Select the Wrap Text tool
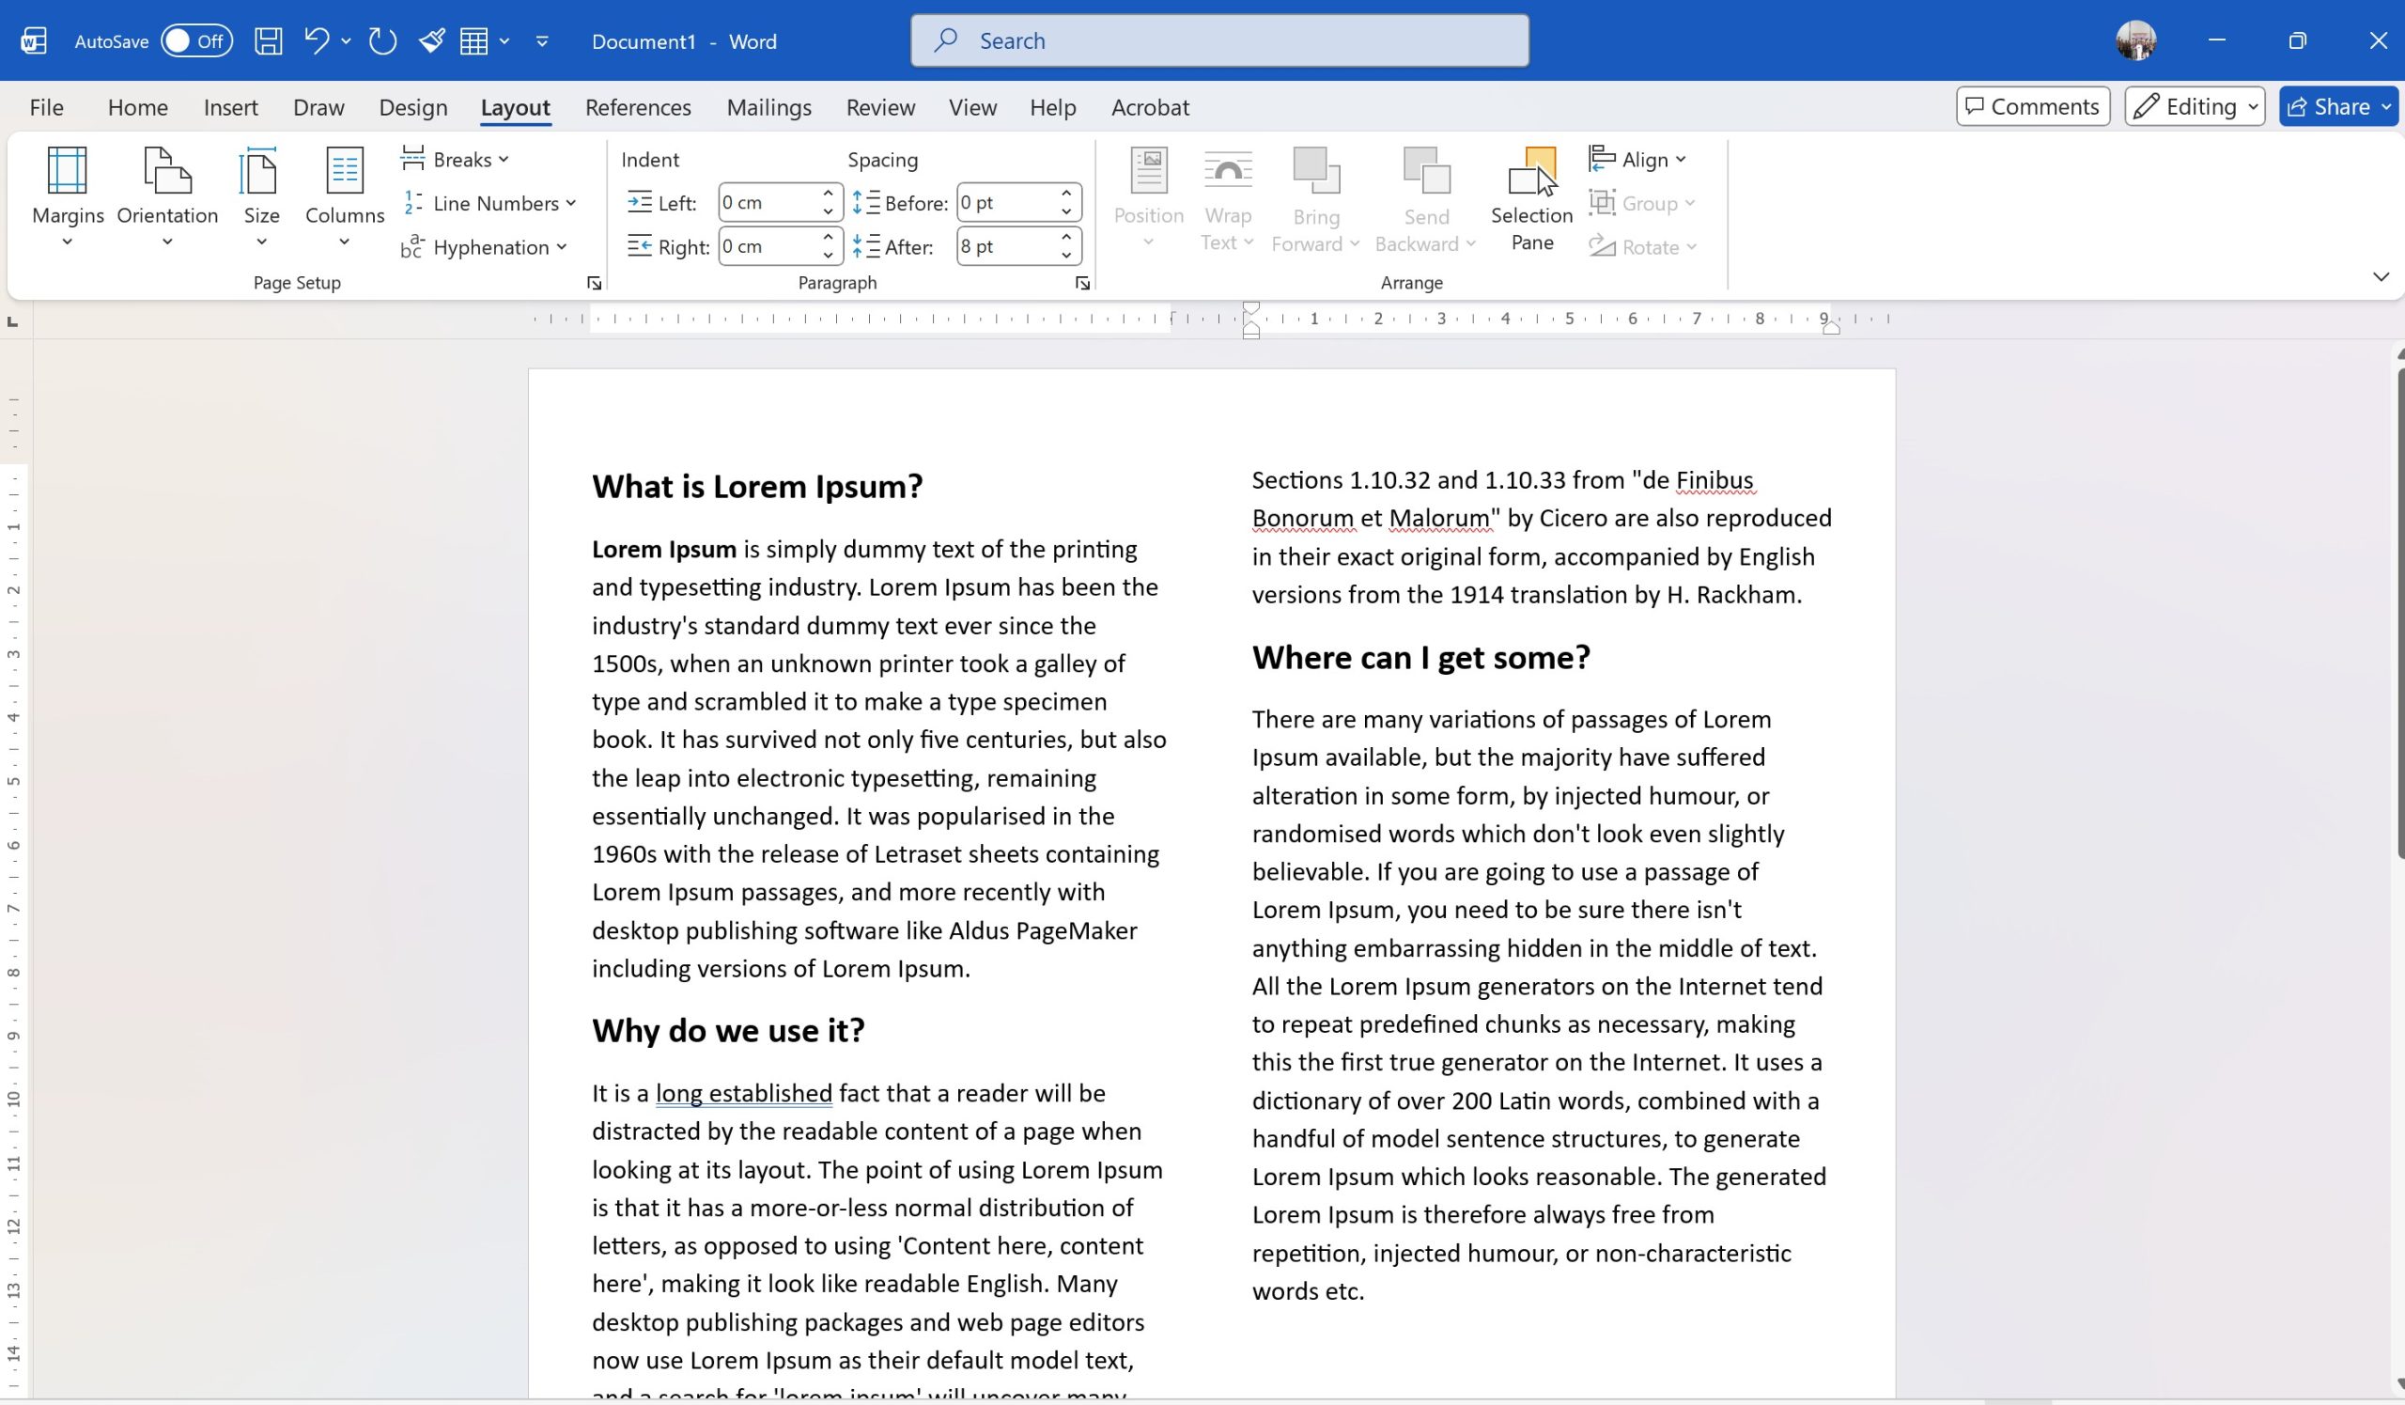The image size is (2405, 1405). (1227, 197)
